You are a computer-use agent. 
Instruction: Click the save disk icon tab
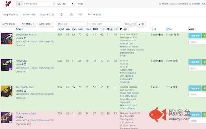[71, 15]
